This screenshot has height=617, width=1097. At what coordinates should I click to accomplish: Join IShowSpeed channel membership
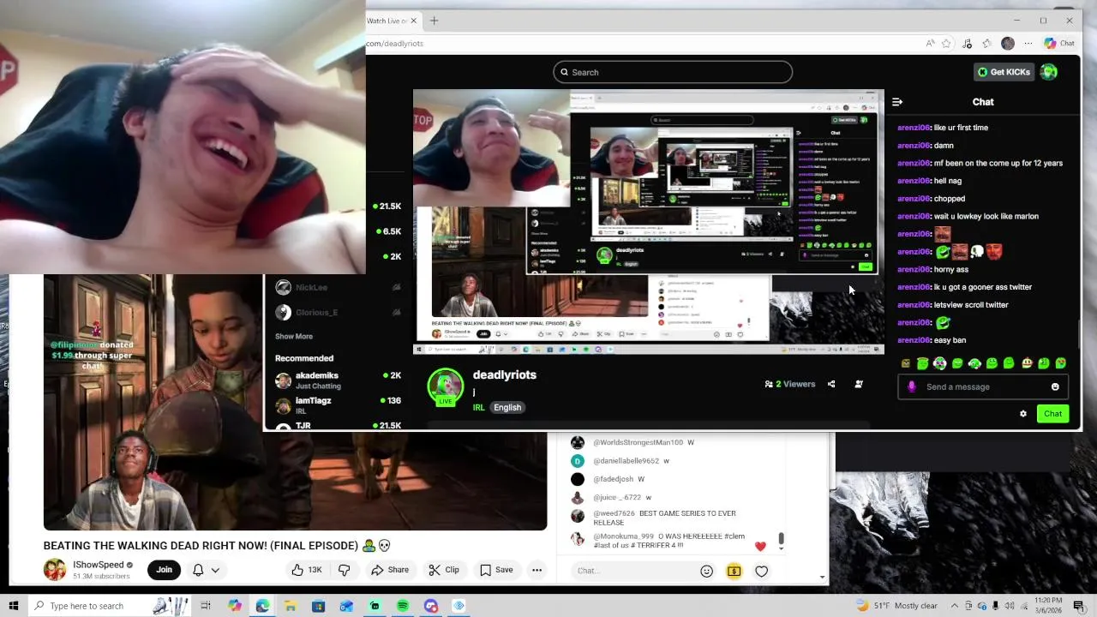tap(164, 570)
